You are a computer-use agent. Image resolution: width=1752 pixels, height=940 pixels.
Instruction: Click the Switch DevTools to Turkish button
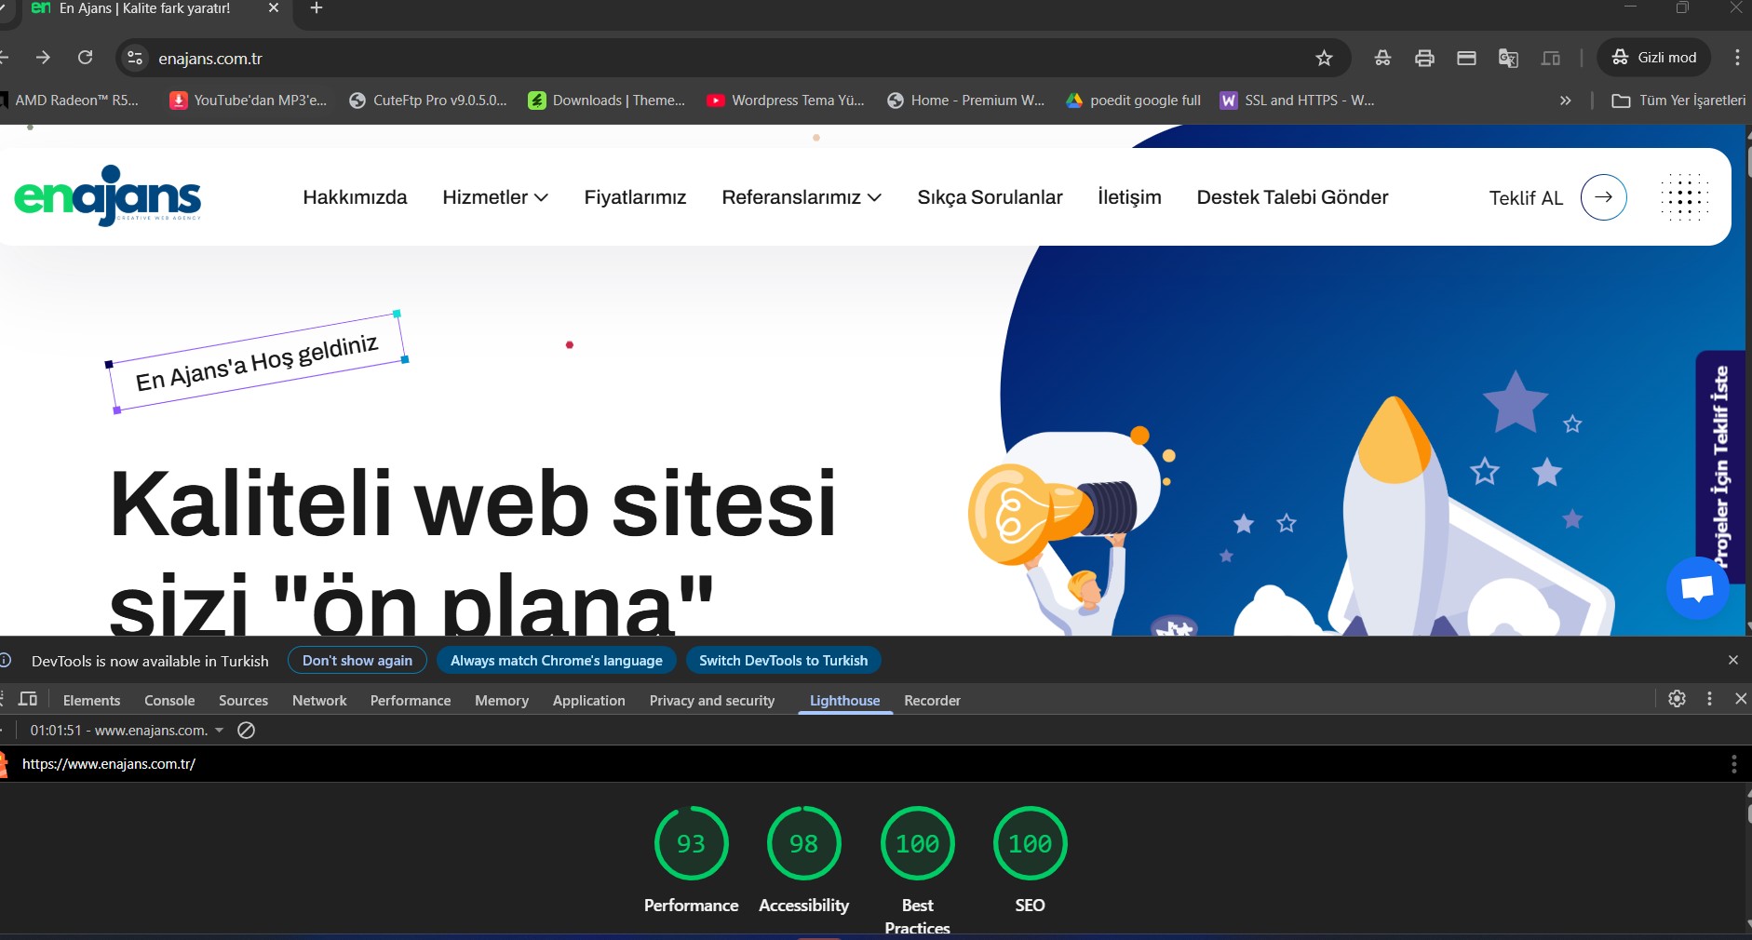click(783, 661)
